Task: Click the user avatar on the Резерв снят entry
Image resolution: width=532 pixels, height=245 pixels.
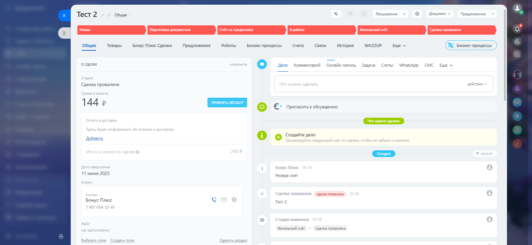Action: pos(490,167)
